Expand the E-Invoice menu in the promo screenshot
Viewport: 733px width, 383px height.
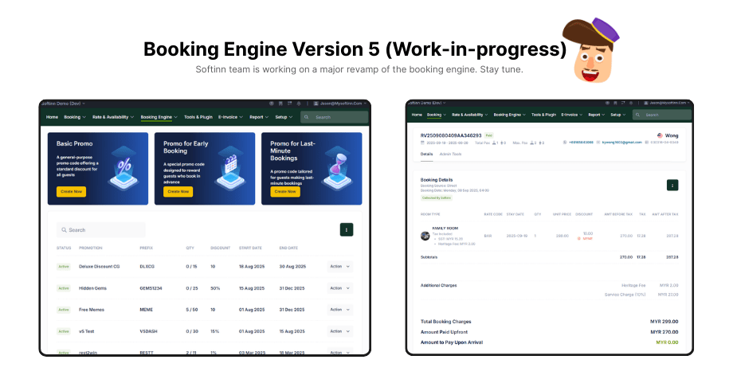pos(230,117)
